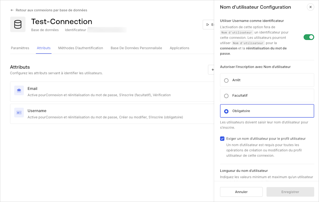Select the Facultatif radio option

[x=226, y=96]
